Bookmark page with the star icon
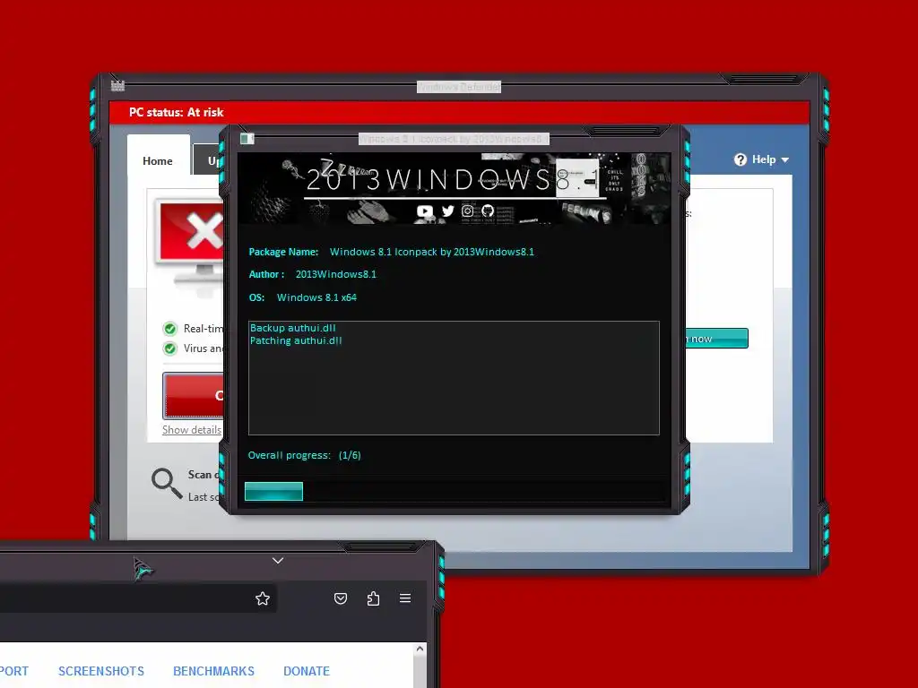Screen dimensions: 918x688 click(263, 598)
